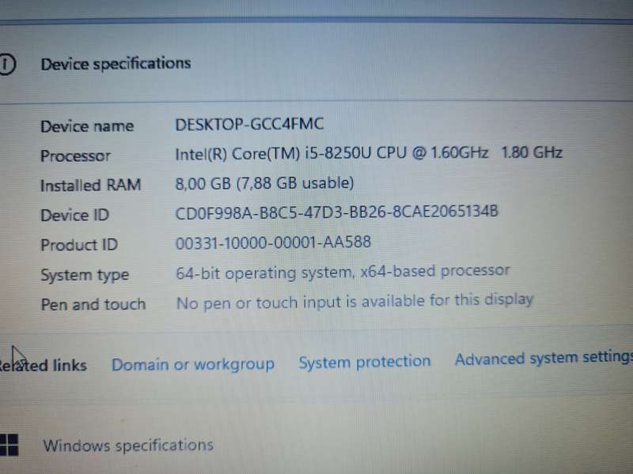Click the Installed RAM label
This screenshot has height=474, width=633.
(91, 186)
